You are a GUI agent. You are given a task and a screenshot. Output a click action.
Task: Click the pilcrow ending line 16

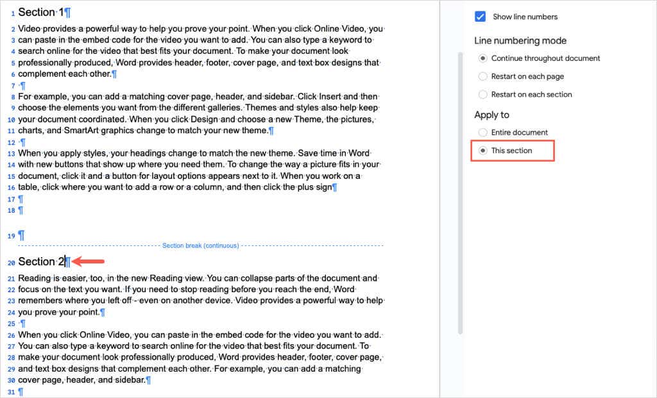(x=333, y=188)
